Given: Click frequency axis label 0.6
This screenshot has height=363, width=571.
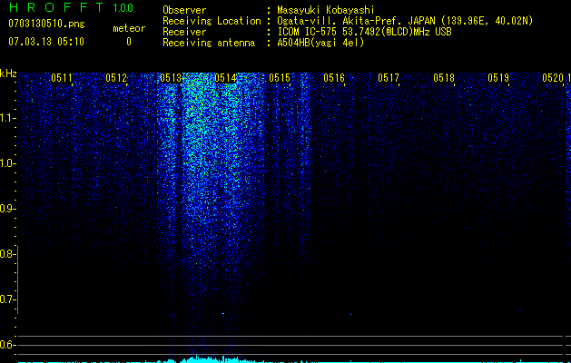Looking at the screenshot, I should pyautogui.click(x=6, y=345).
